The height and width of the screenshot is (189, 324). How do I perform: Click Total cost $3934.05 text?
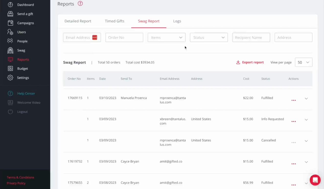click(x=140, y=62)
